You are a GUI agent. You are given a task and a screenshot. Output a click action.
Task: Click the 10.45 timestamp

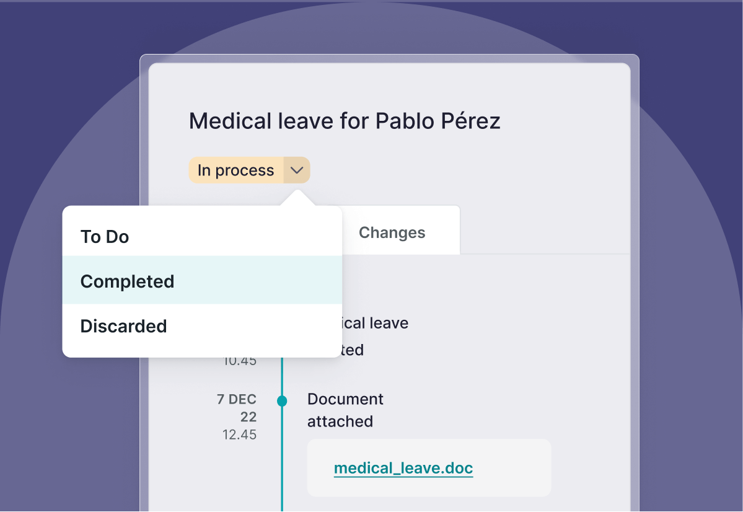coord(240,361)
